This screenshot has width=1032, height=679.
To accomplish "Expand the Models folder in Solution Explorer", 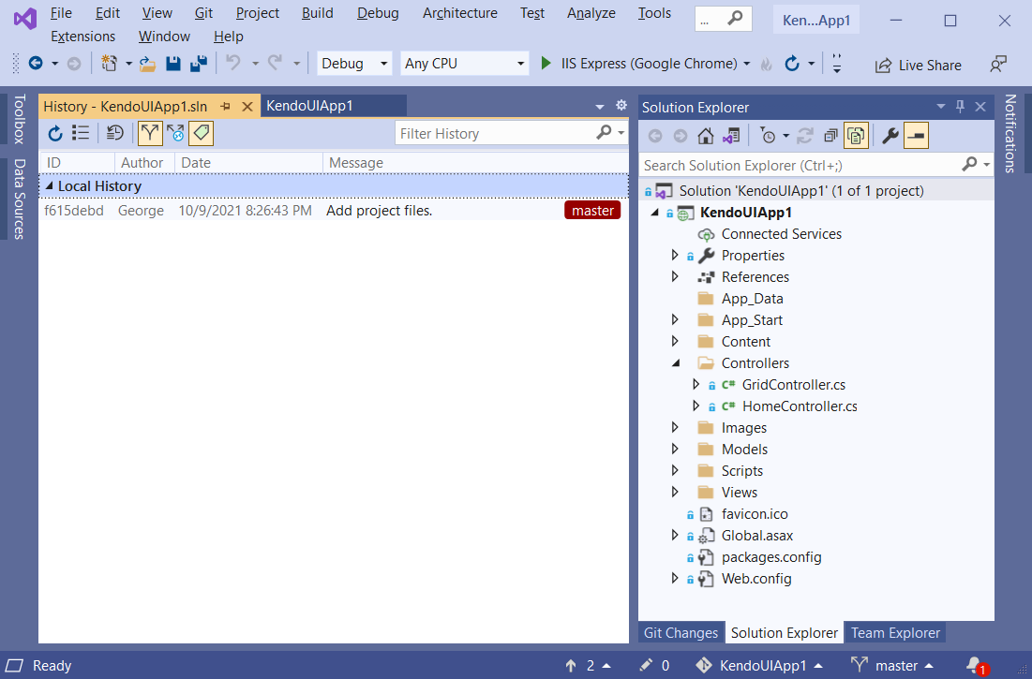I will pos(675,449).
